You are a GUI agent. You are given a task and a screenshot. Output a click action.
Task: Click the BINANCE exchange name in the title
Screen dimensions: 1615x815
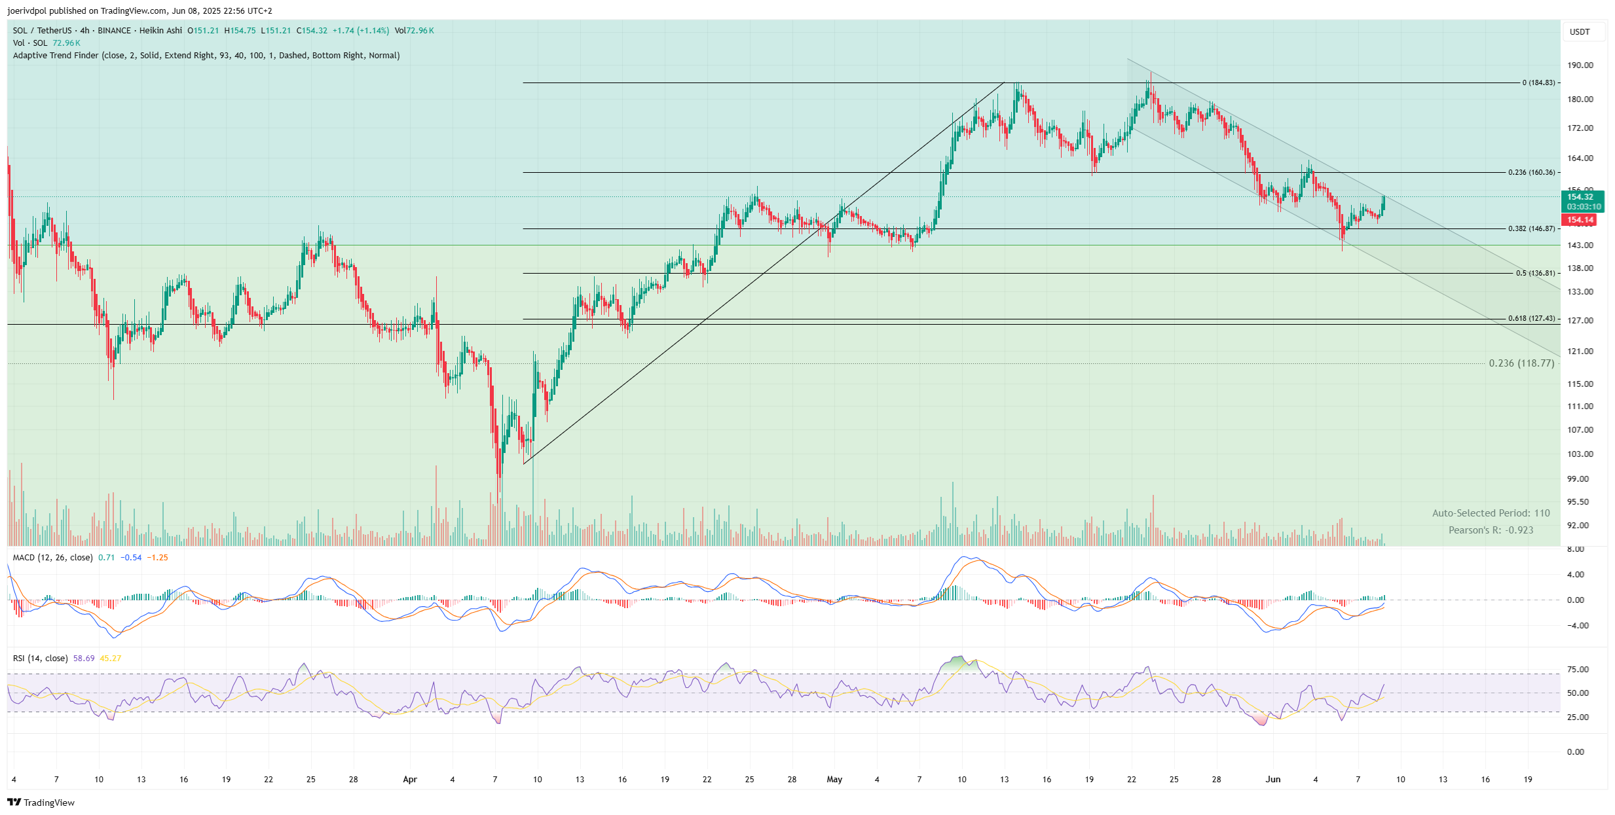click(x=114, y=31)
